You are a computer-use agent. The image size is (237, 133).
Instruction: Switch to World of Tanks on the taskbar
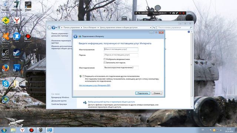pyautogui.click(x=40, y=130)
